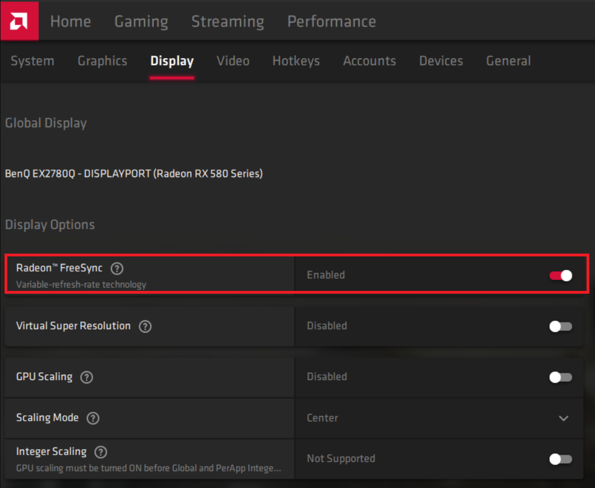The height and width of the screenshot is (488, 595).
Task: Click the AMD logo icon
Action: coord(19,20)
